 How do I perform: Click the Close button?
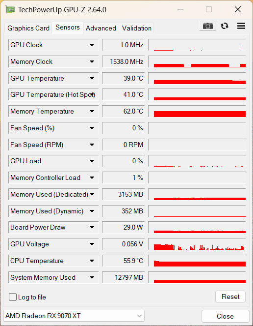coord(225,316)
